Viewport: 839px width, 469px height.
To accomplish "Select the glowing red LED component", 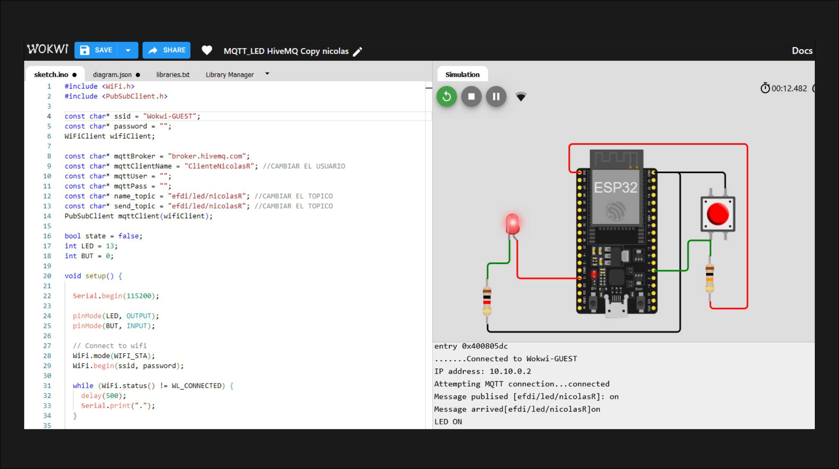I will (512, 224).
